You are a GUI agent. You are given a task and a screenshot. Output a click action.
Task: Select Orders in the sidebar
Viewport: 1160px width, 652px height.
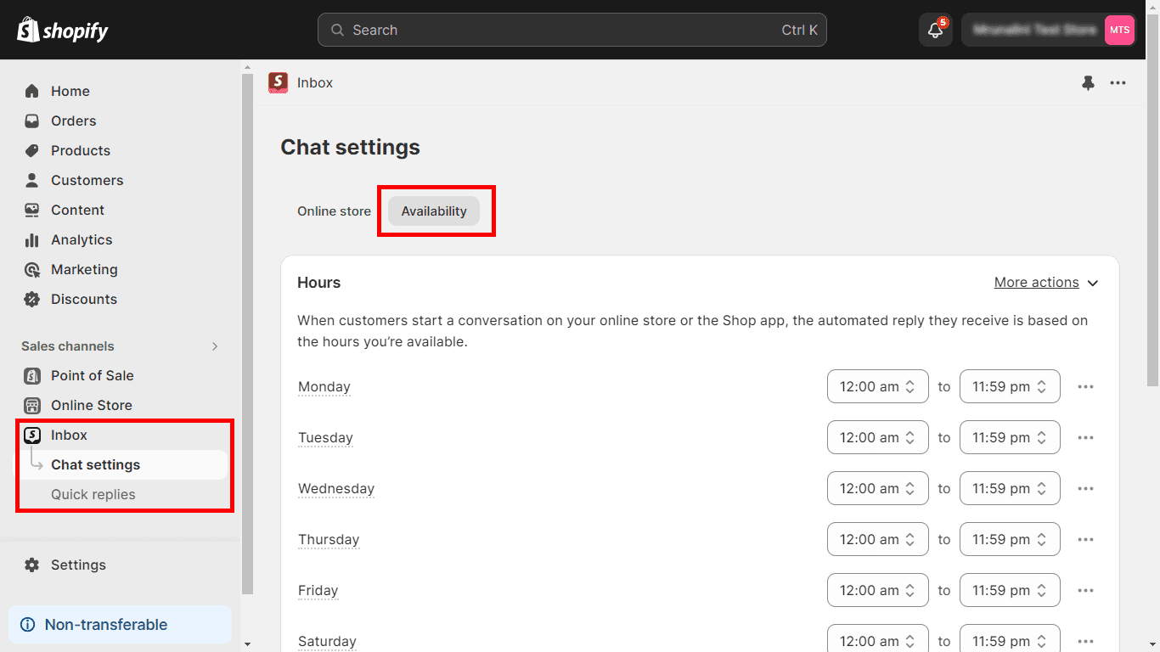pos(73,121)
